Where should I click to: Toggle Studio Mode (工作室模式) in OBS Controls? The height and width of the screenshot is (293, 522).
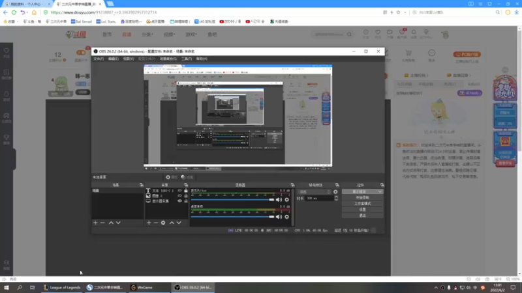point(363,204)
